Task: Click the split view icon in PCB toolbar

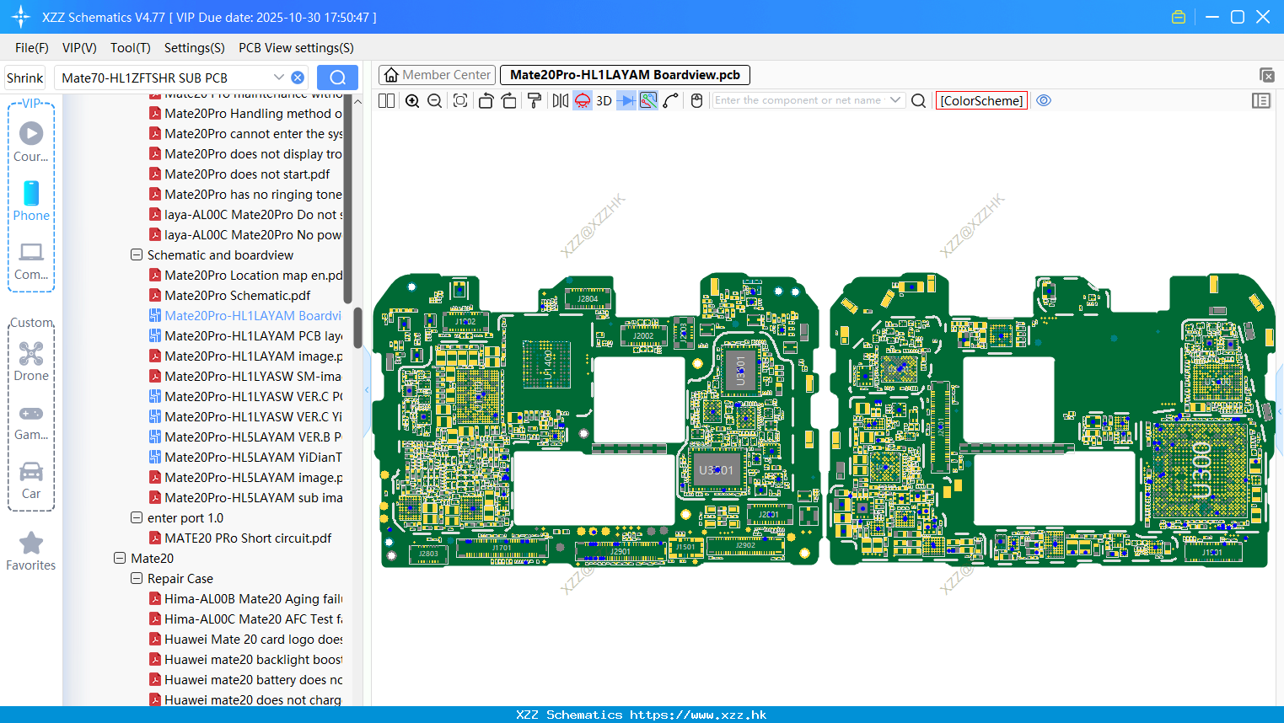Action: pyautogui.click(x=386, y=100)
